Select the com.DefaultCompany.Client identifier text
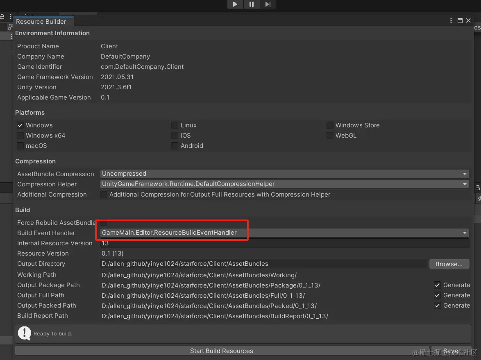 click(142, 66)
